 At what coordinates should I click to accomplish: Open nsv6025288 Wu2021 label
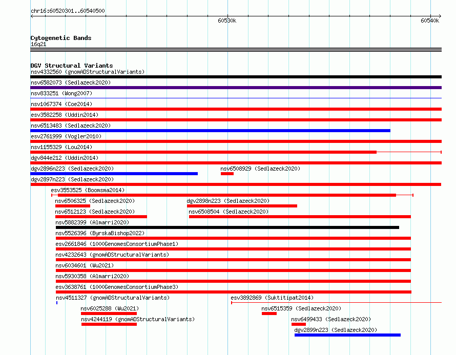[110, 308]
